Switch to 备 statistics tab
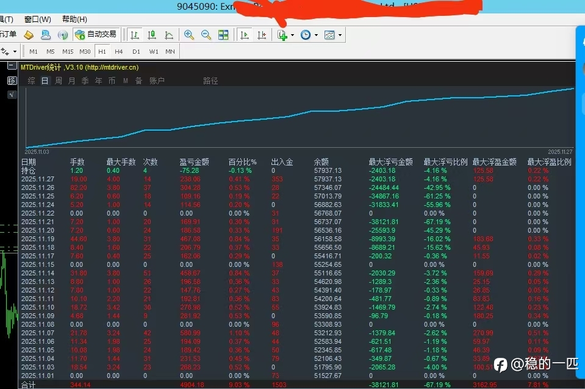This screenshot has width=585, height=389. coord(139,81)
